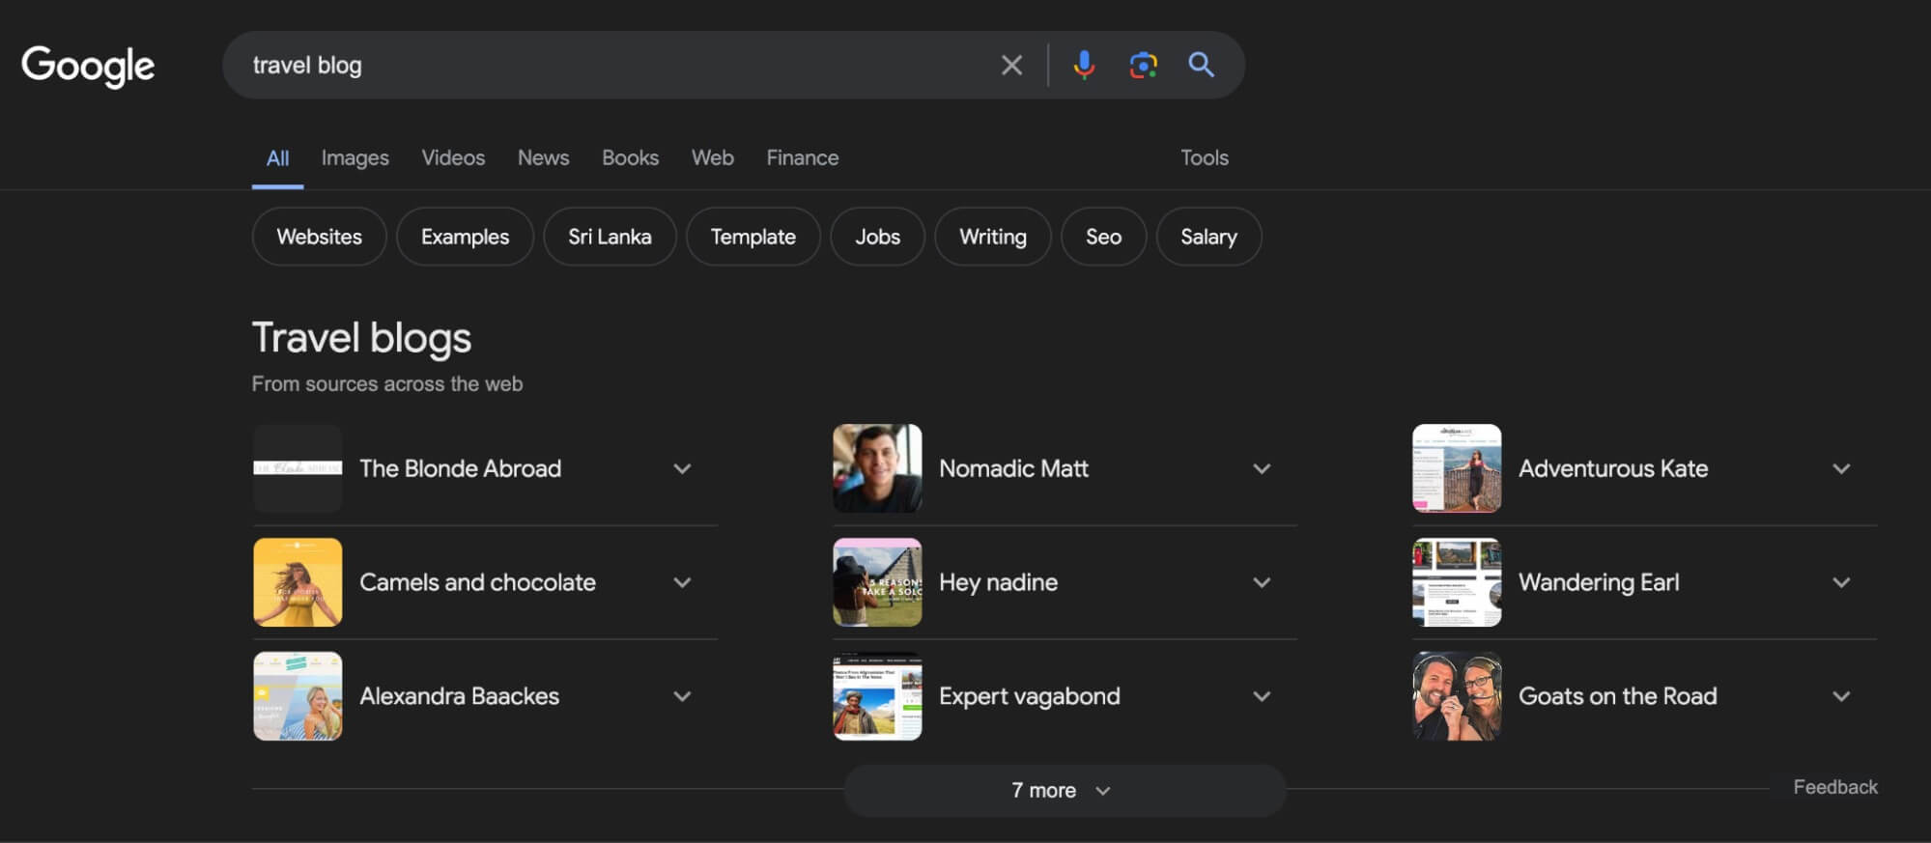Viewport: 1931px width, 843px height.
Task: Choose the Jobs filter chip
Action: point(877,237)
